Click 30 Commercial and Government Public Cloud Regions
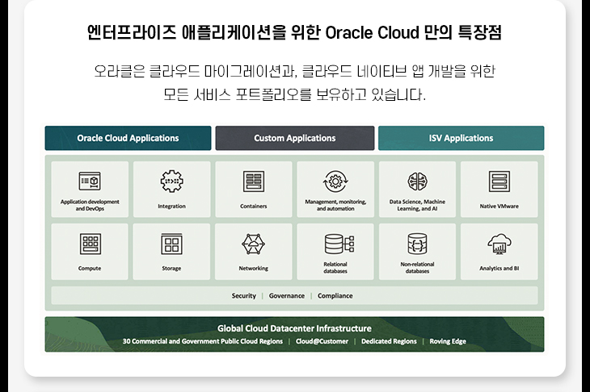 202,341
